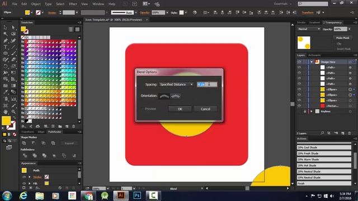Run the 20% Cool Shade action

point(324,147)
